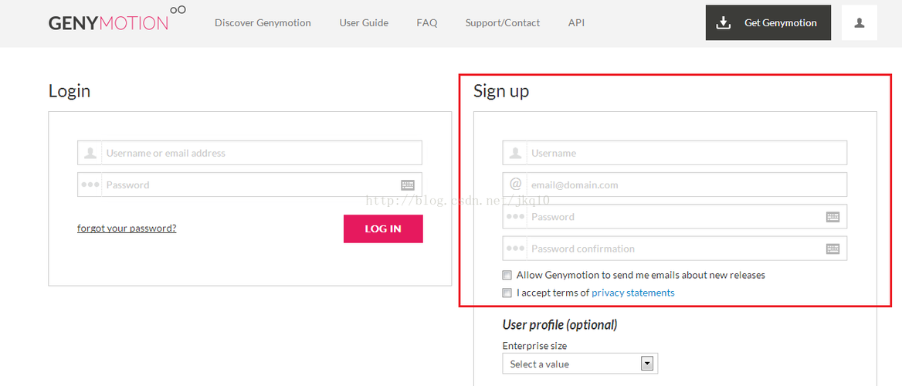Click the Enterprise size dropdown arrow

coord(647,364)
